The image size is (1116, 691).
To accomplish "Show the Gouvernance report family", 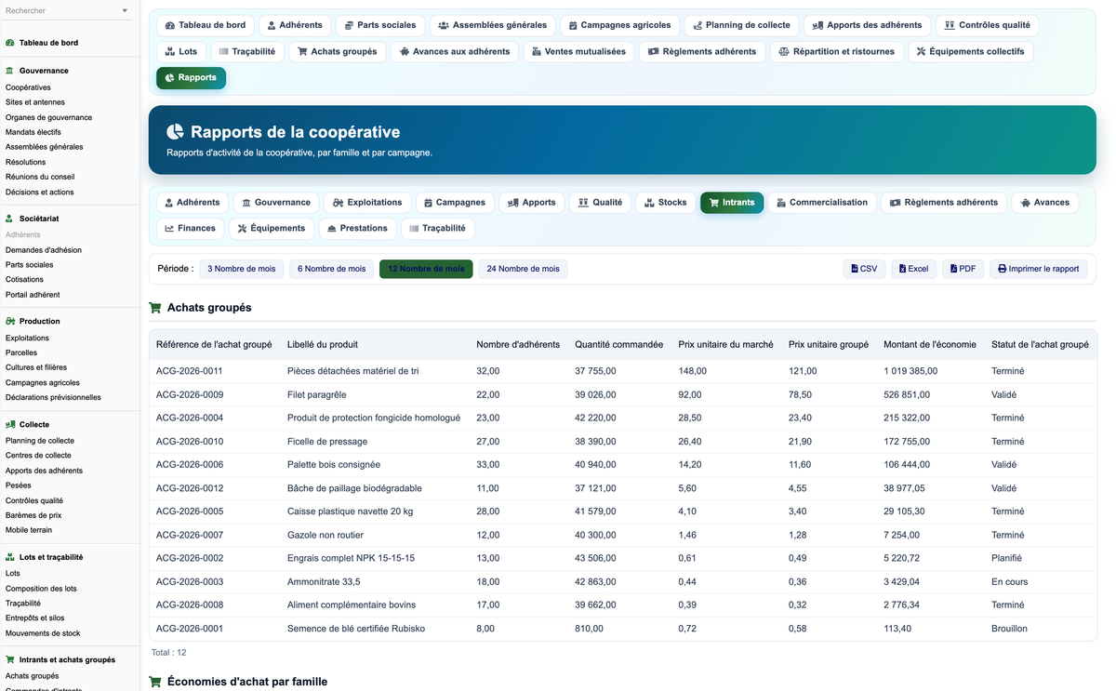I will 276,202.
